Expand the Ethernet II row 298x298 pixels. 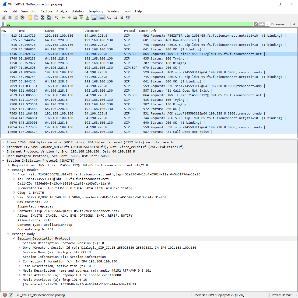tap(3, 147)
